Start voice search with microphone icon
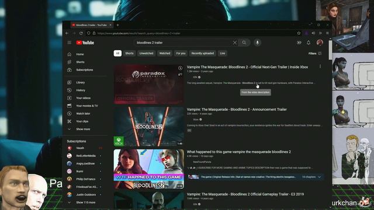The width and height of the screenshot is (374, 210). click(257, 43)
